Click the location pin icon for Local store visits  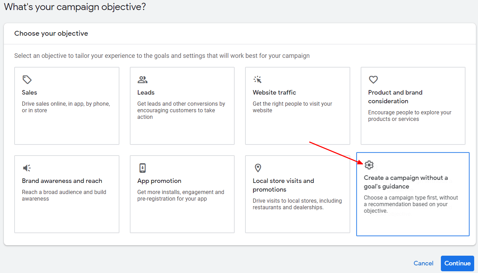[258, 168]
